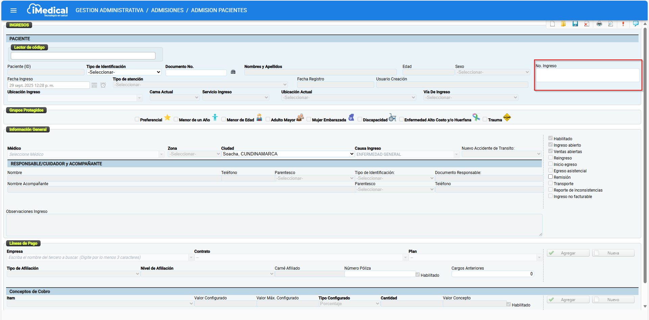
Task: Tick the Remisión checkbox
Action: tap(550, 177)
